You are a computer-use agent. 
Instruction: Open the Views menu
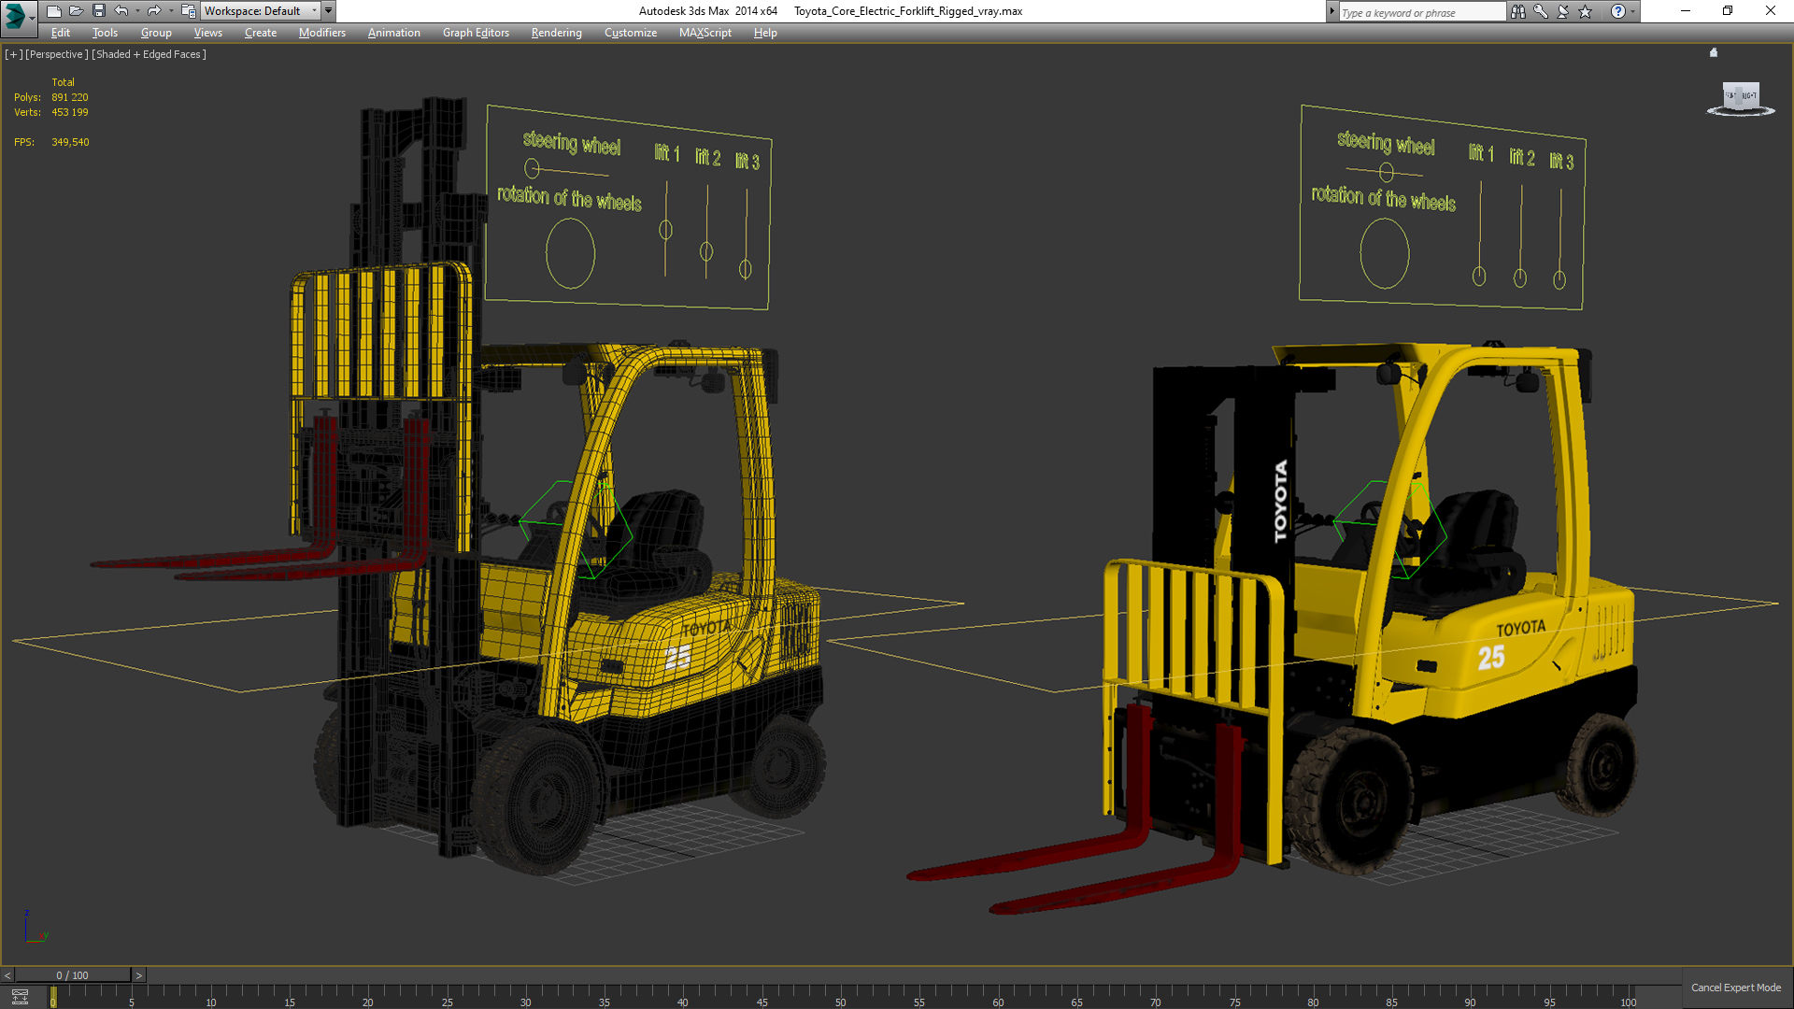point(207,33)
